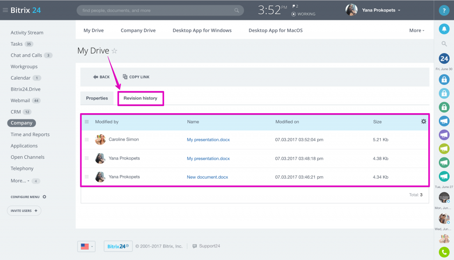Switch to the Properties tab

[x=97, y=98]
